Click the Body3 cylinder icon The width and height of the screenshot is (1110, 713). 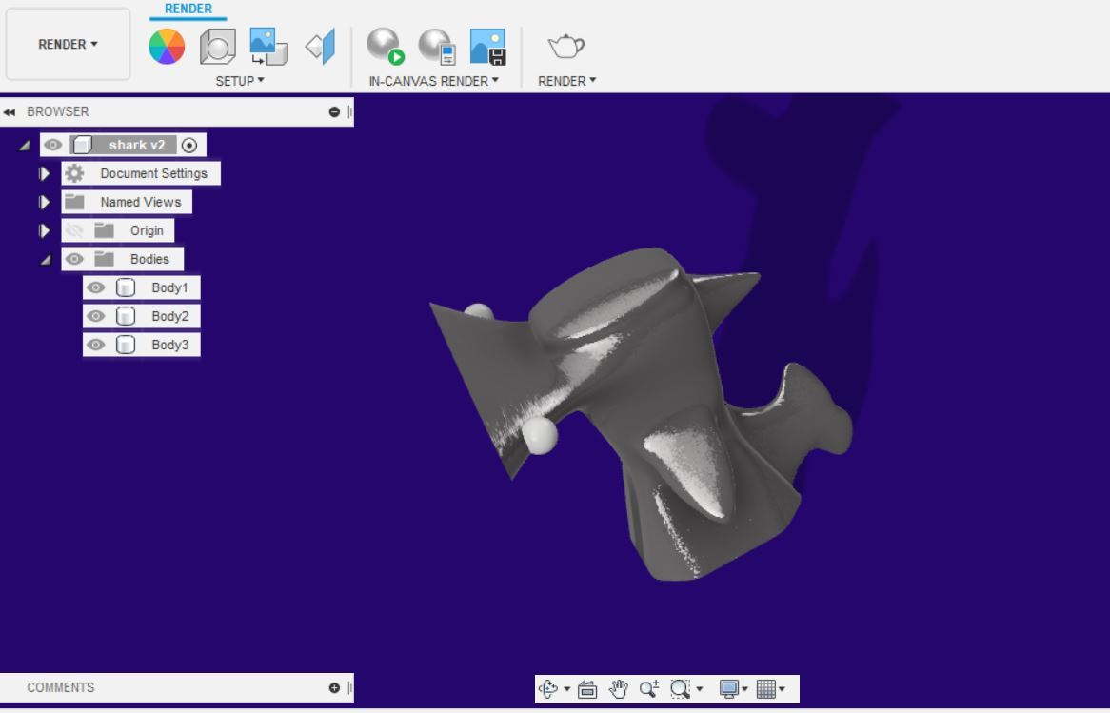(126, 345)
